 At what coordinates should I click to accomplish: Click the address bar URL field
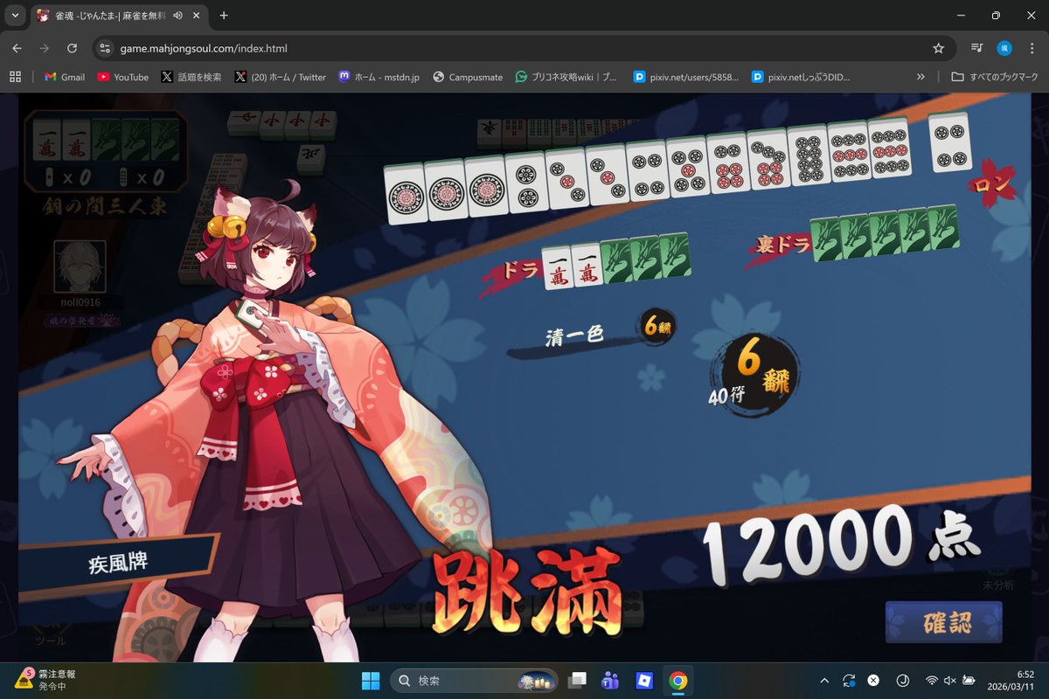point(516,48)
